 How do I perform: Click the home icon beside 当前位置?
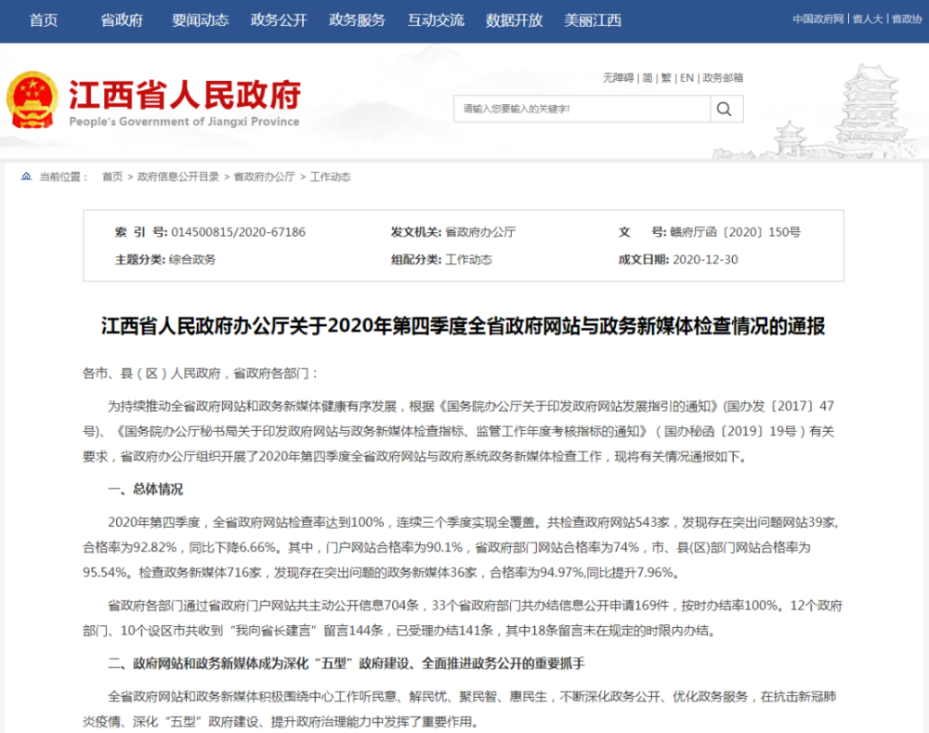click(x=26, y=177)
